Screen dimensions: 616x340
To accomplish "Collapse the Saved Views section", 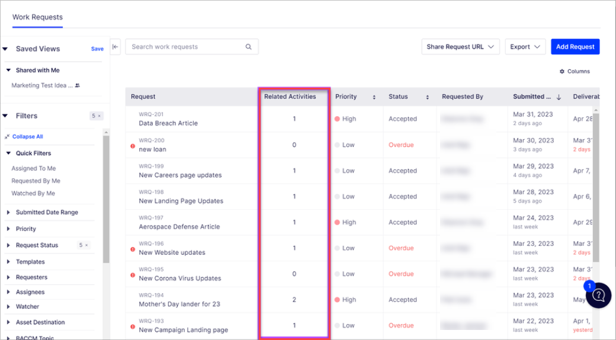I will pyautogui.click(x=5, y=49).
